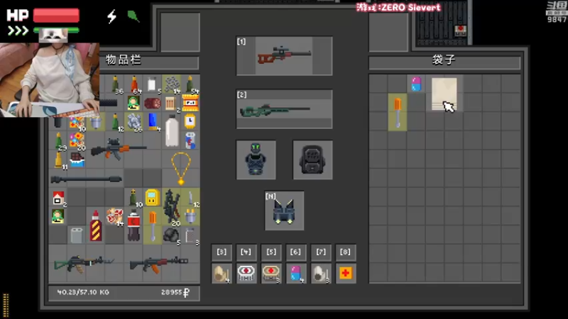Select the energy drink can in inventory
This screenshot has width=568, height=319.
click(190, 140)
